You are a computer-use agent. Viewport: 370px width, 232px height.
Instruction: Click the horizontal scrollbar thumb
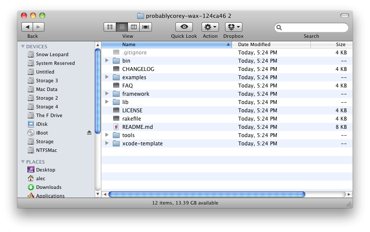click(207, 194)
